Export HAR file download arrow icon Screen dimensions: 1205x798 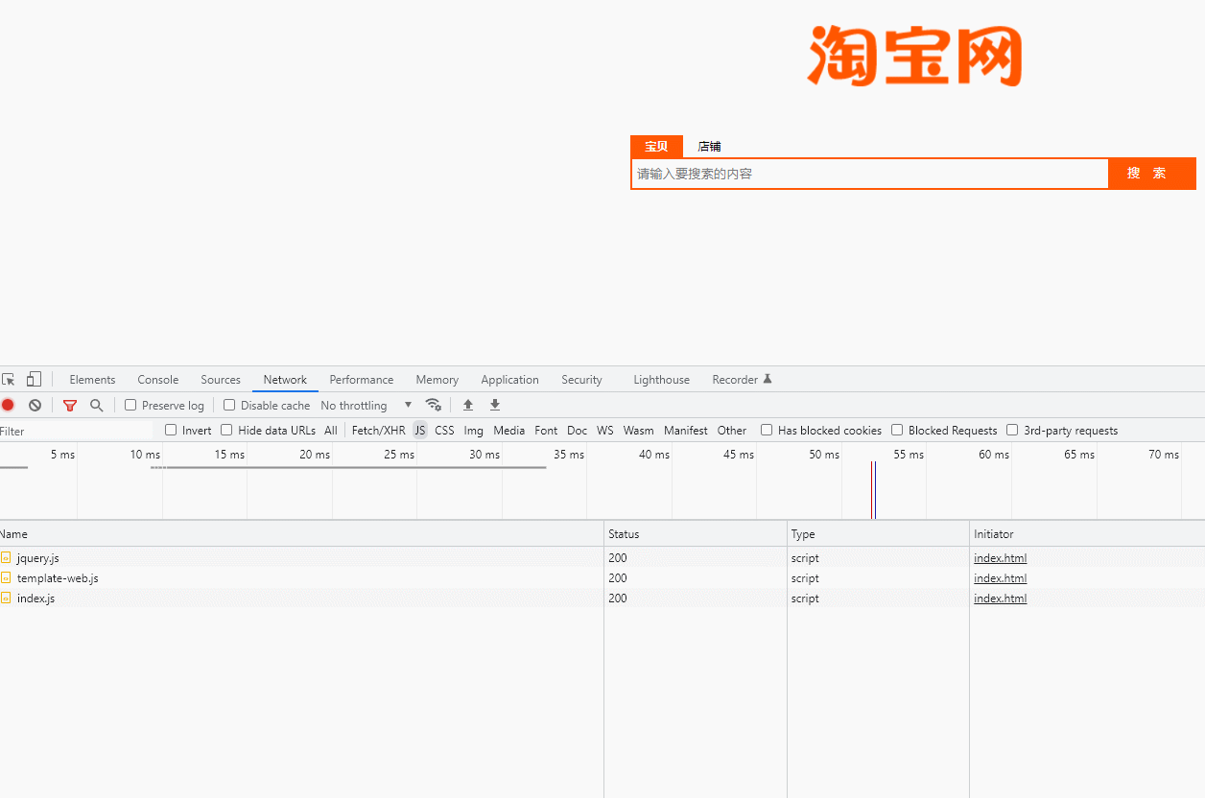(x=495, y=405)
